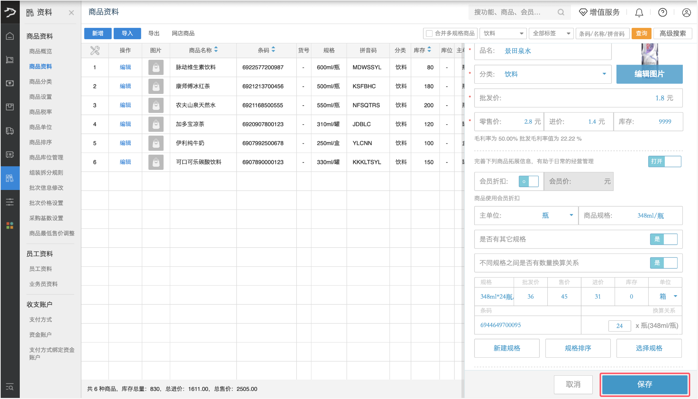This screenshot has width=698, height=399.
Task: Click 编辑 link for 脉动维生素饮料
Action: coord(125,67)
